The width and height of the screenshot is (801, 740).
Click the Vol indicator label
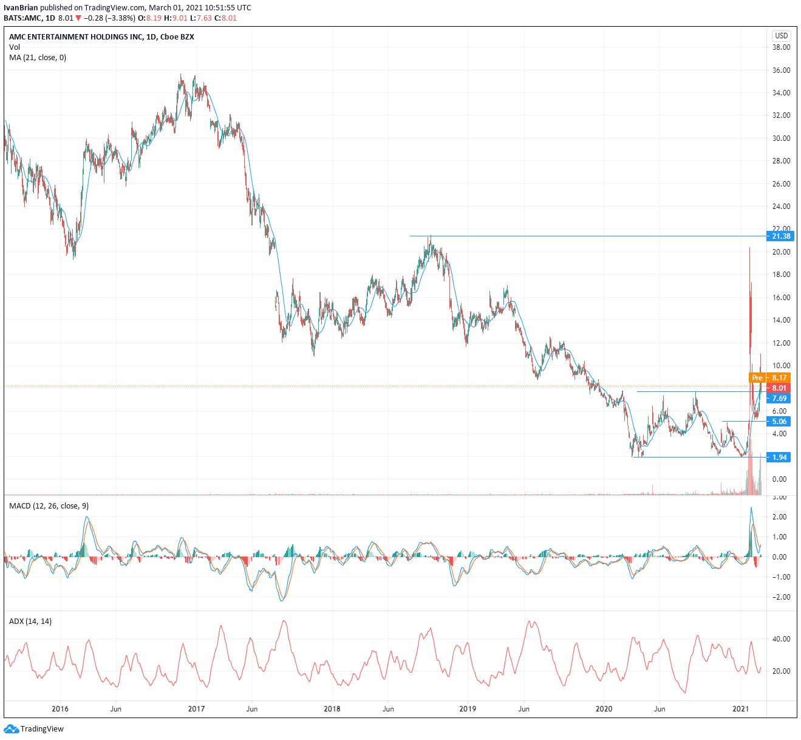tap(15, 47)
